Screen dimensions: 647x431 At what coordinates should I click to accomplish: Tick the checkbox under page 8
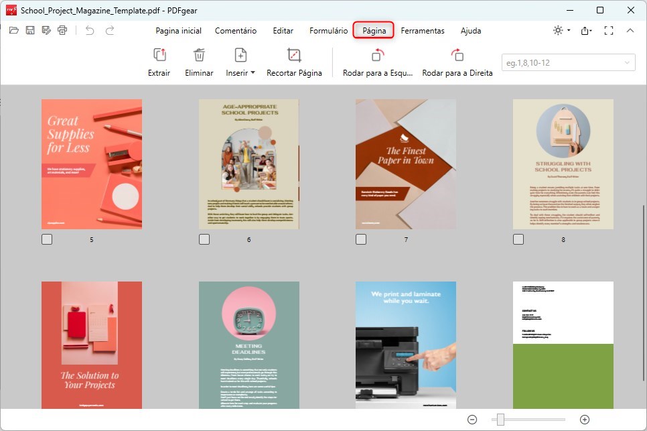(x=518, y=239)
